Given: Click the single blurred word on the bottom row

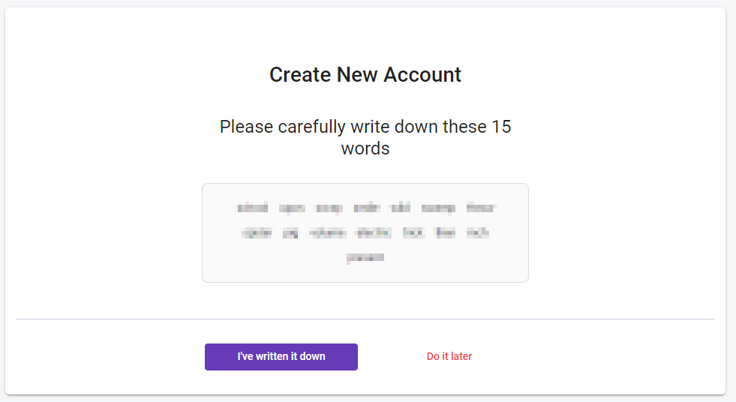Looking at the screenshot, I should 365,258.
